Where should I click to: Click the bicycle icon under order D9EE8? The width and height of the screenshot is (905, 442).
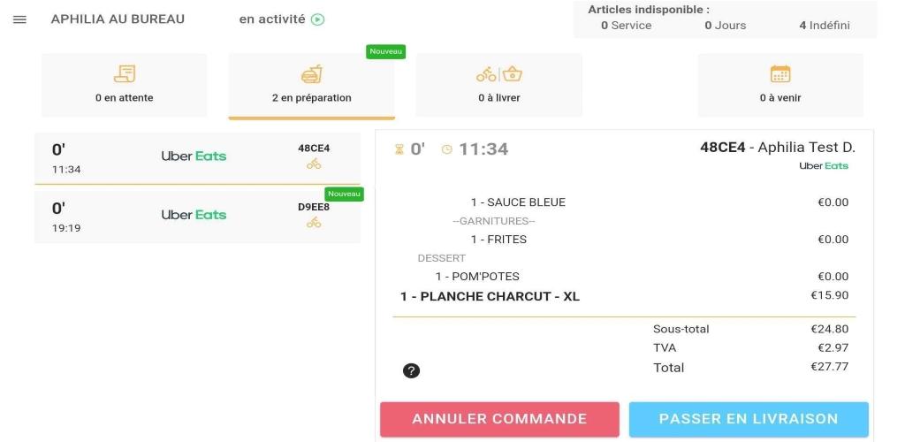(x=314, y=222)
